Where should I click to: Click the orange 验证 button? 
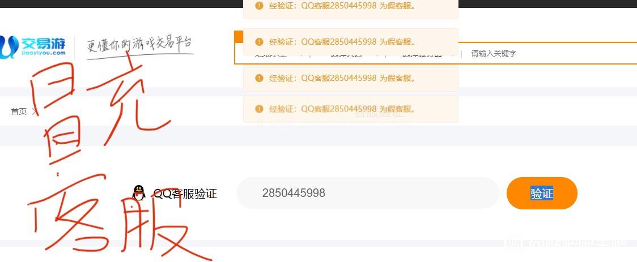pyautogui.click(x=542, y=193)
